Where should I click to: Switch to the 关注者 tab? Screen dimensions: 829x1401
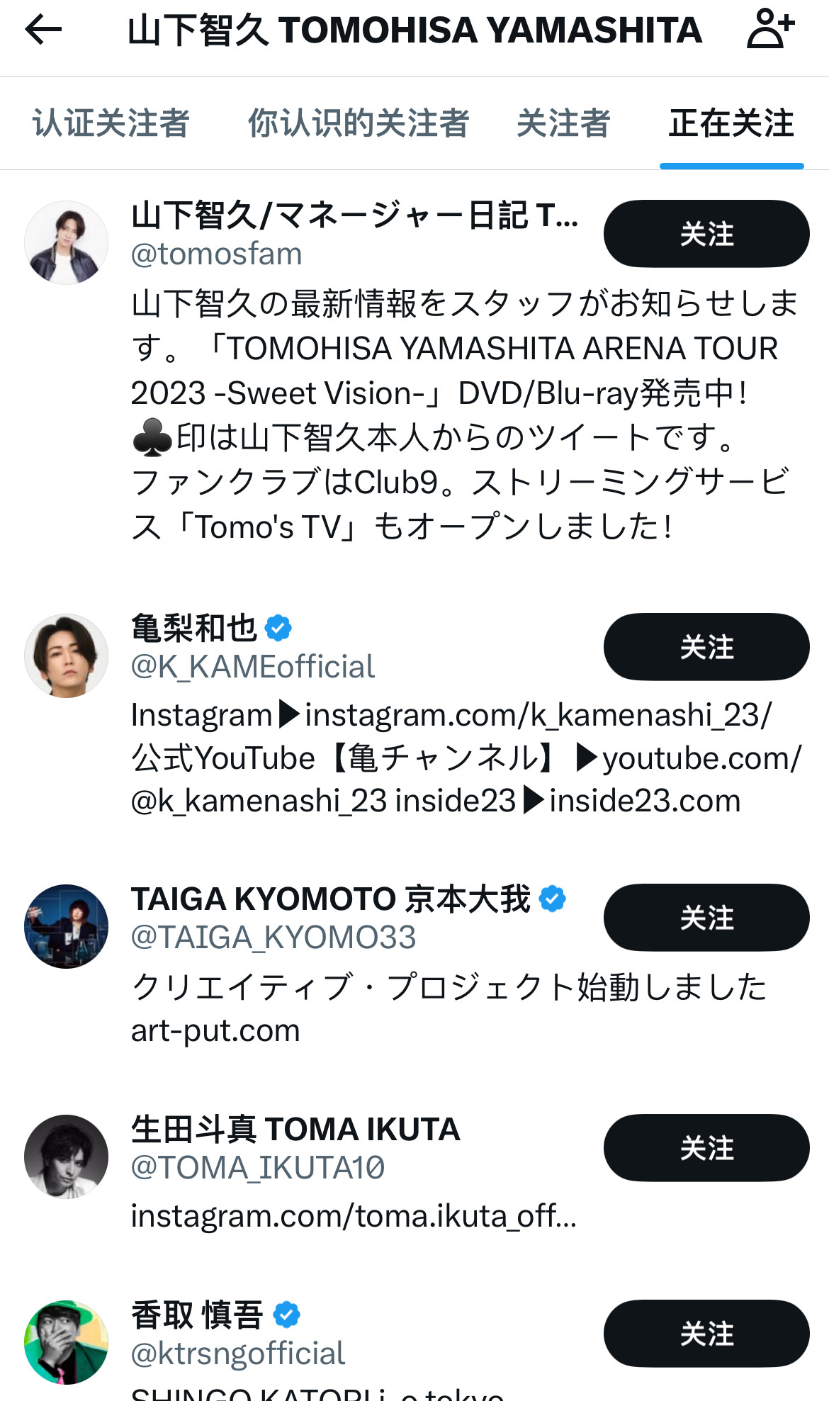coord(563,123)
